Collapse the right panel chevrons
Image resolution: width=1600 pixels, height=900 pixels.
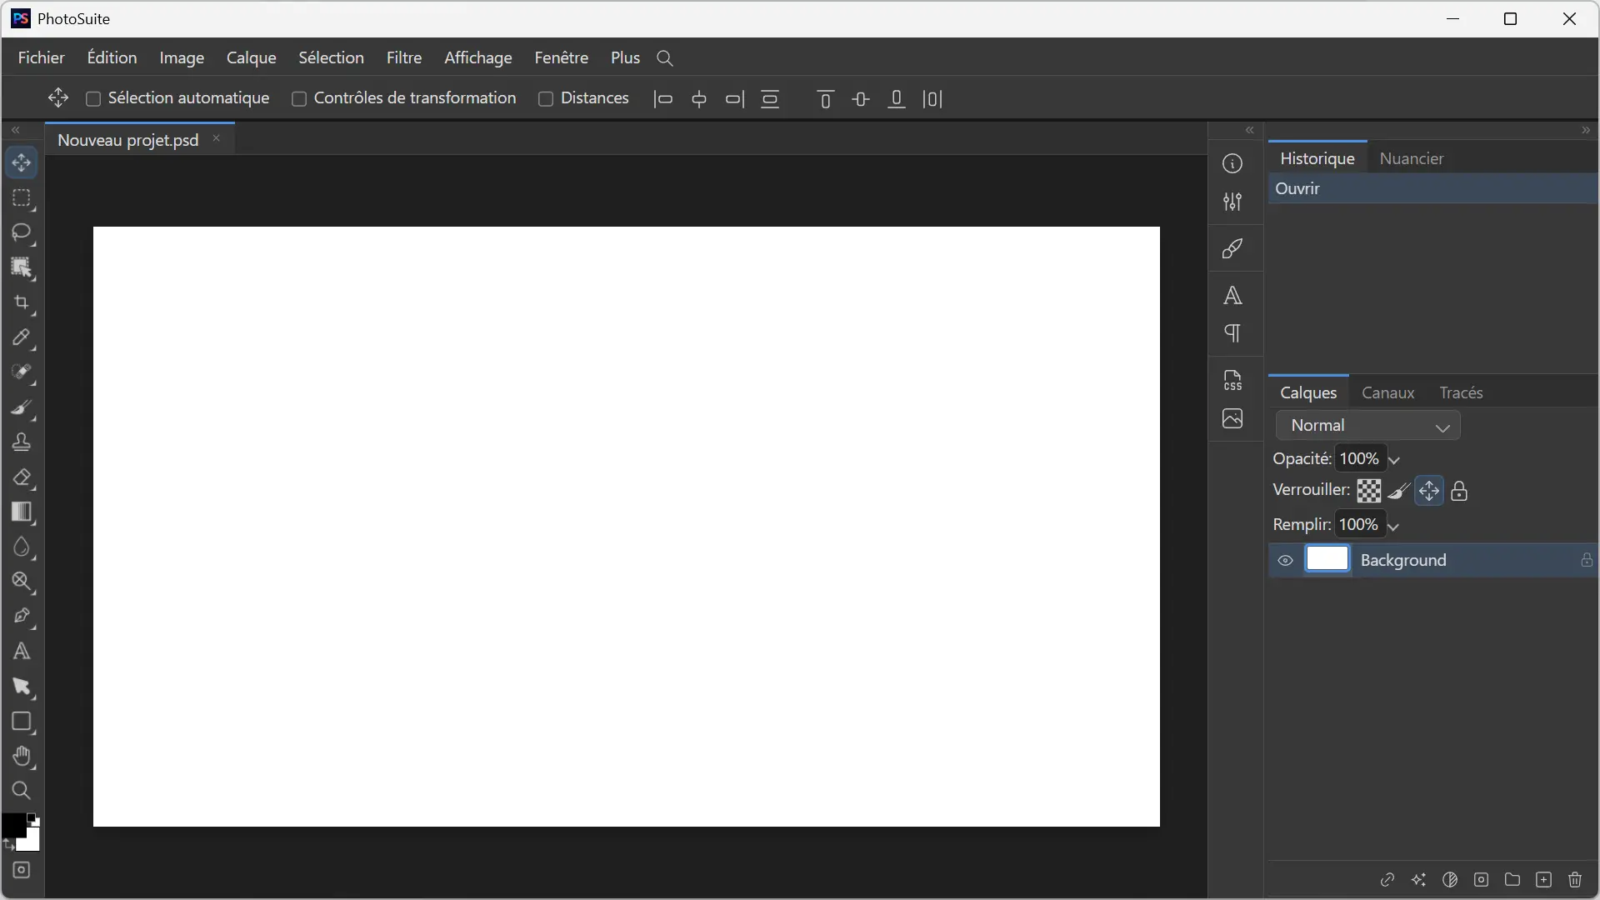pos(1586,130)
